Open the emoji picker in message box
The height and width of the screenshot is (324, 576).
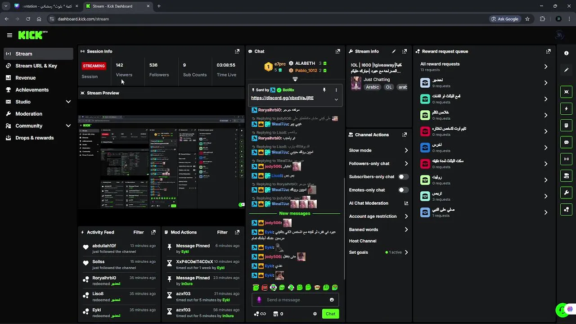point(332,300)
